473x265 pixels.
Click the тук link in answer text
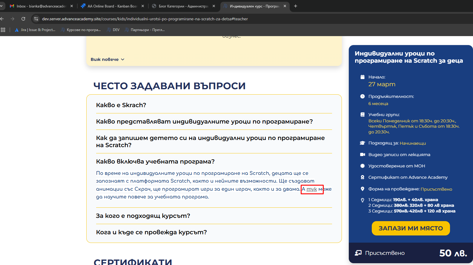[x=312, y=189]
